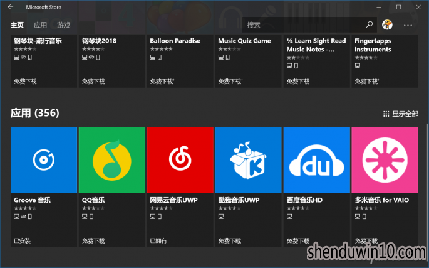Click device icons under QQ音乐
Screen dimensions: 429x268
[x=88, y=217]
